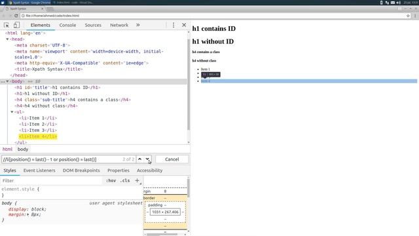Click the 'h1 contains ID' page heading
Viewport: 419px width, 236px height.
coord(214,29)
